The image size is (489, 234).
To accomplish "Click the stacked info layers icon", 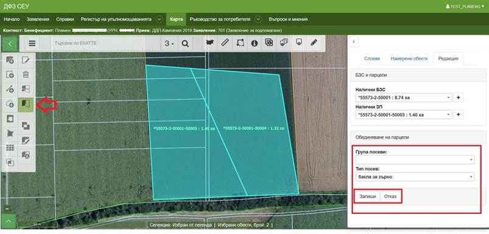I will 269,43.
